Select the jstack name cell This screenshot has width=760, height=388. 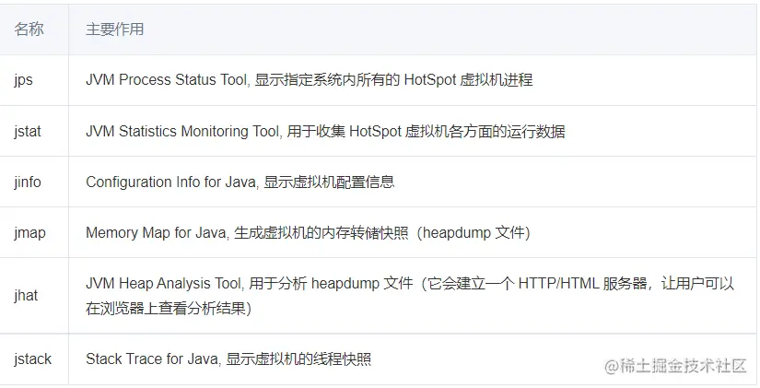pos(34,359)
